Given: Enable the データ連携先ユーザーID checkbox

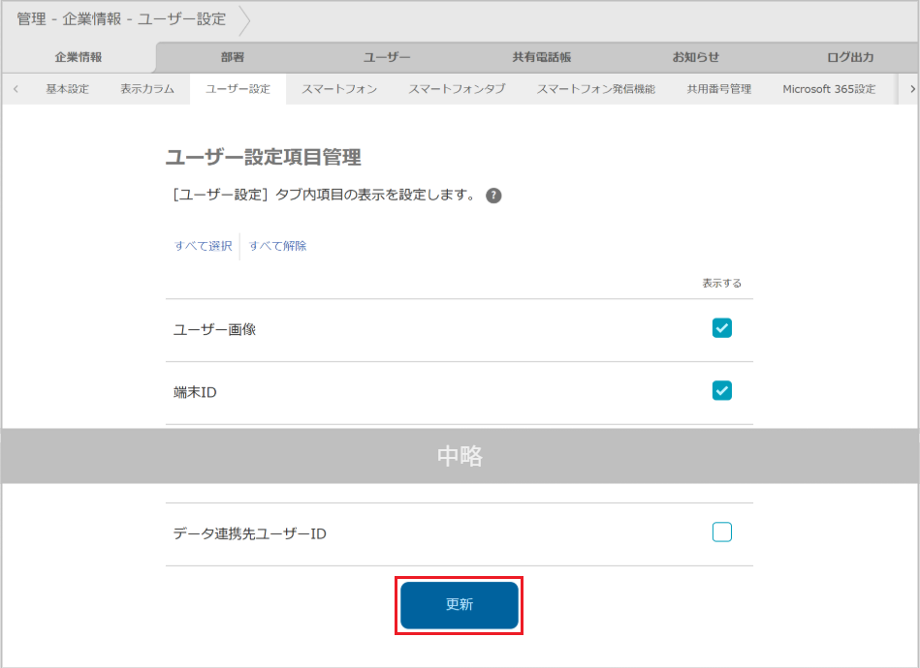Looking at the screenshot, I should tap(721, 531).
